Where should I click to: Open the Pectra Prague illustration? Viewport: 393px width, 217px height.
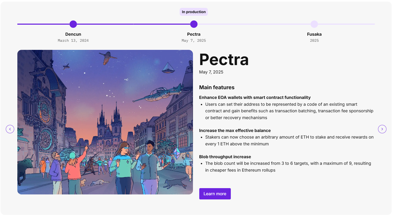pyautogui.click(x=105, y=122)
